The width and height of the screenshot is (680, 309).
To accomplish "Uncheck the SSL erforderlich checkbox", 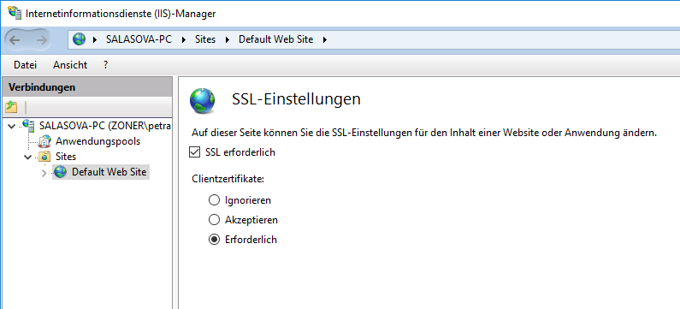I will coord(195,152).
